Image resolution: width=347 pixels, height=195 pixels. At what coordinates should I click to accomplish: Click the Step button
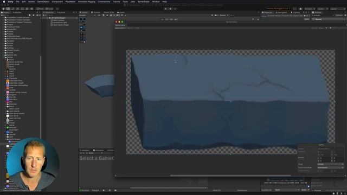[175, 9]
